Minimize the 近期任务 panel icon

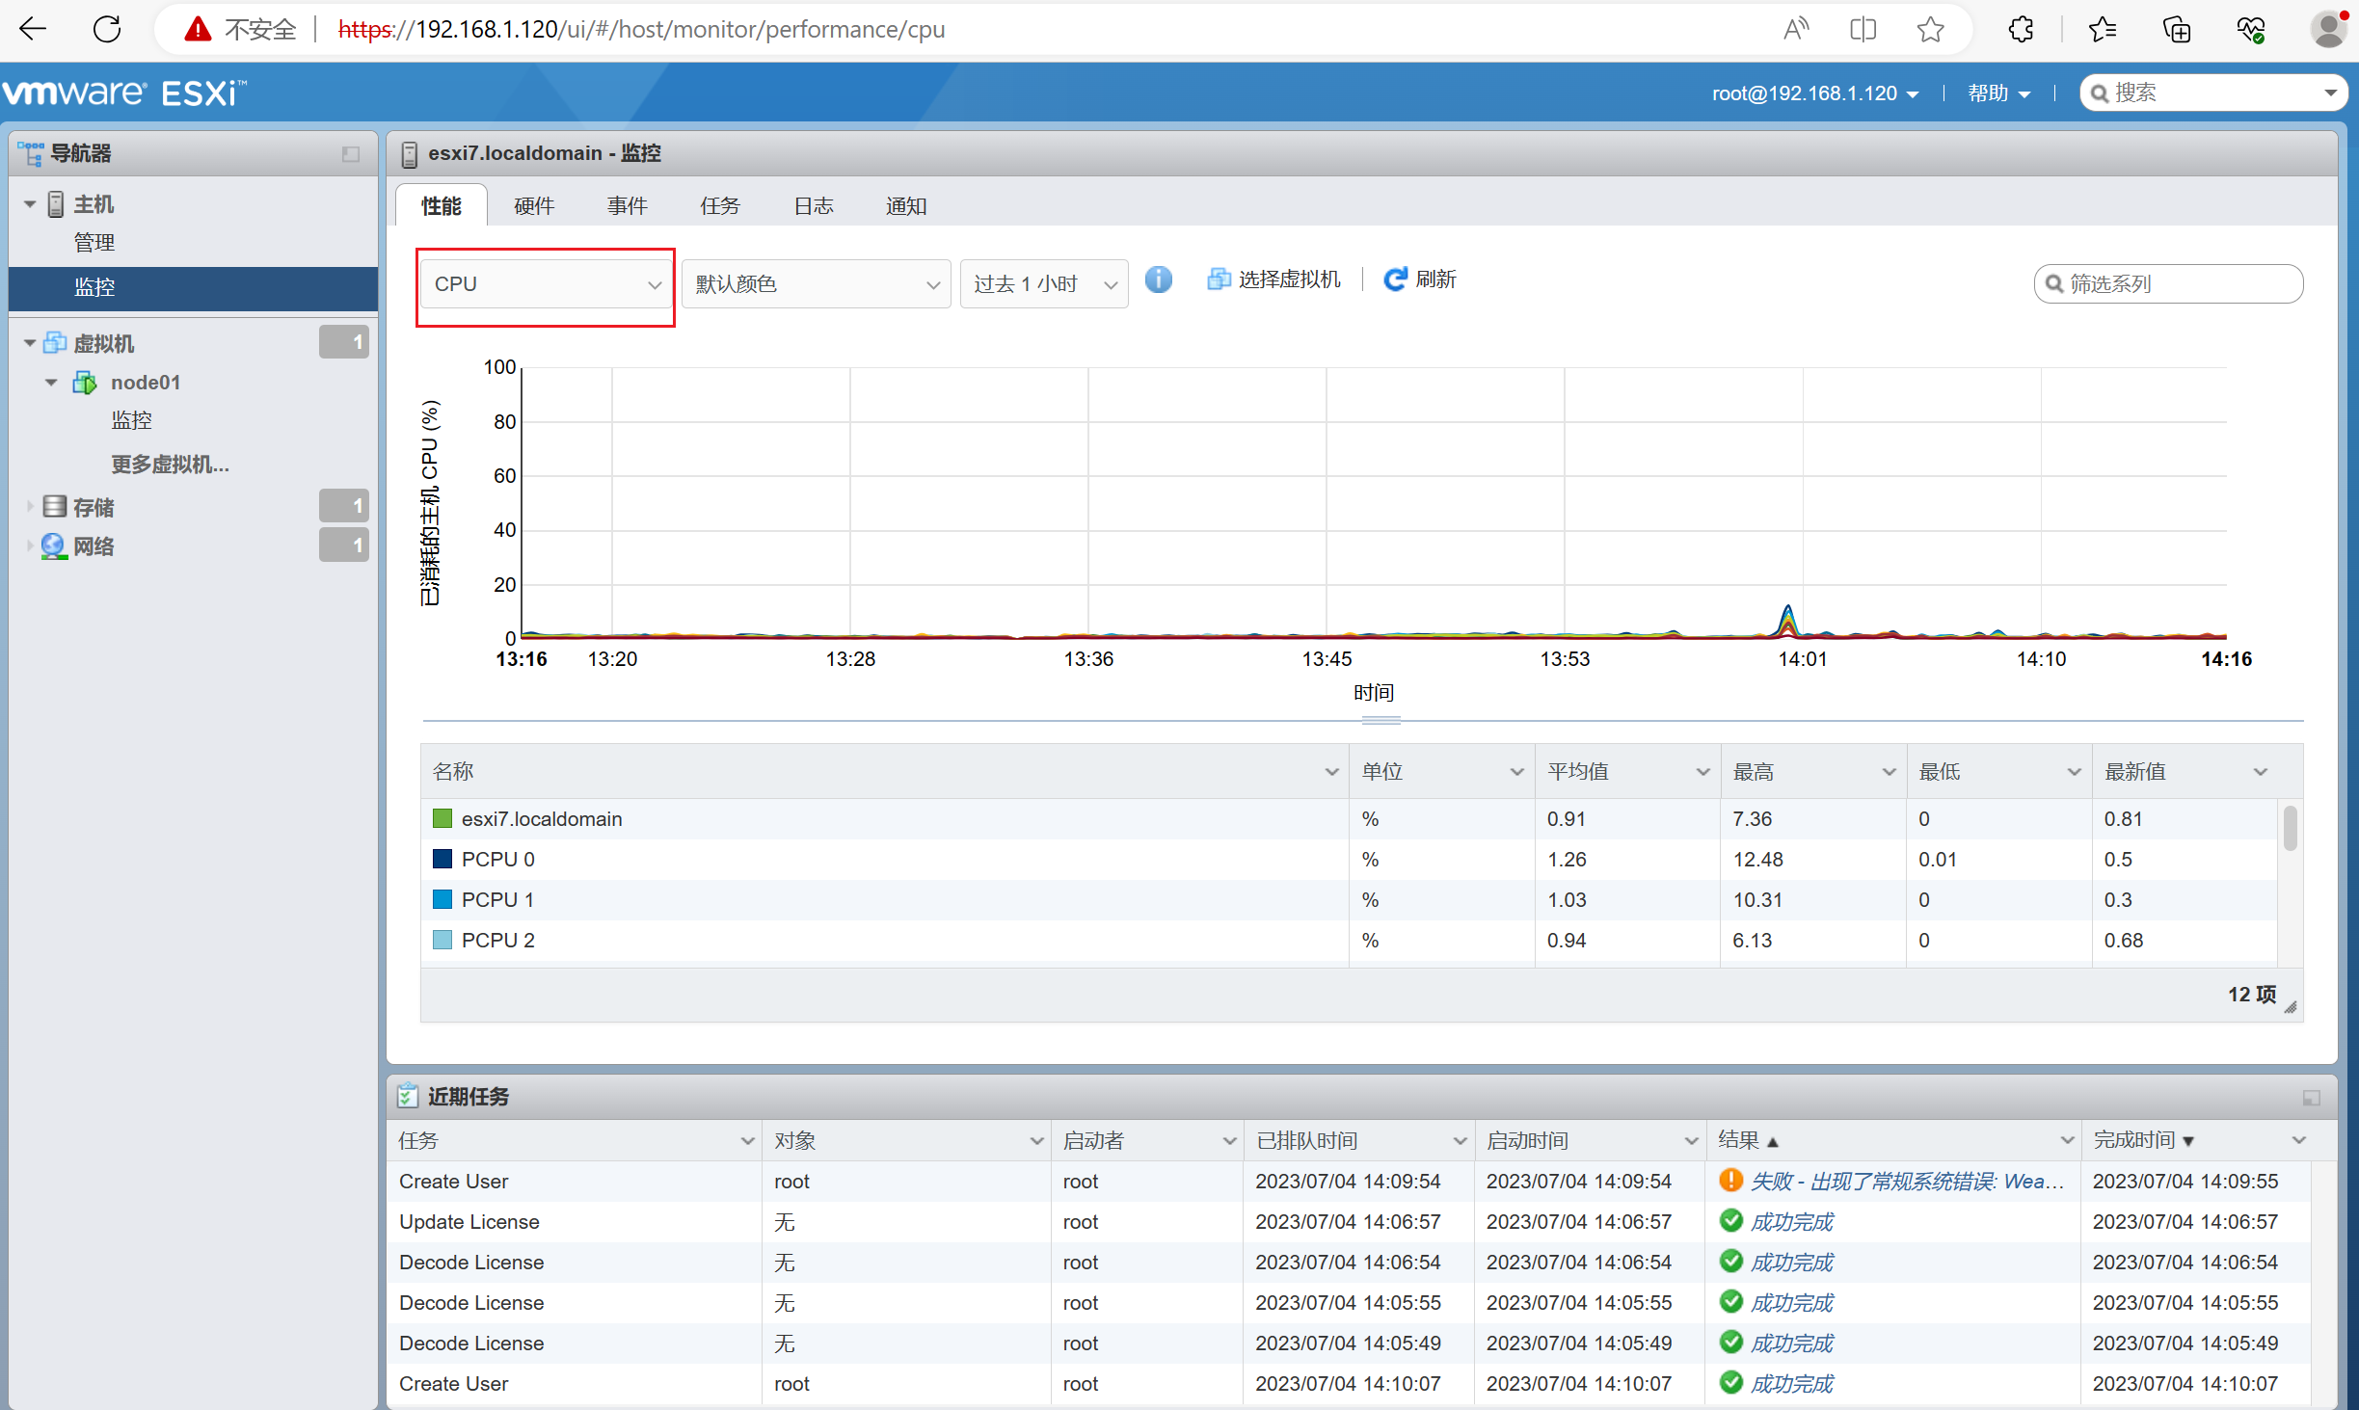point(2312,1098)
